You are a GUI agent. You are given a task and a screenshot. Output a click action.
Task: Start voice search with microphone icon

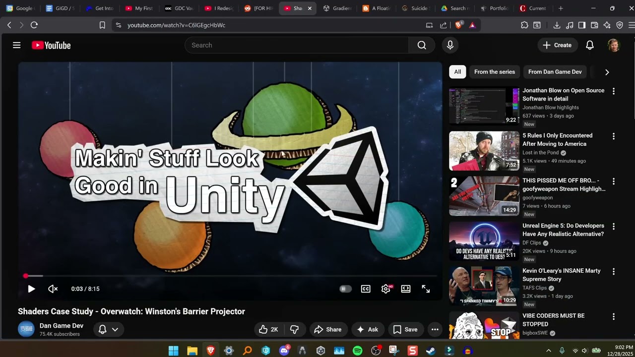[x=450, y=45]
